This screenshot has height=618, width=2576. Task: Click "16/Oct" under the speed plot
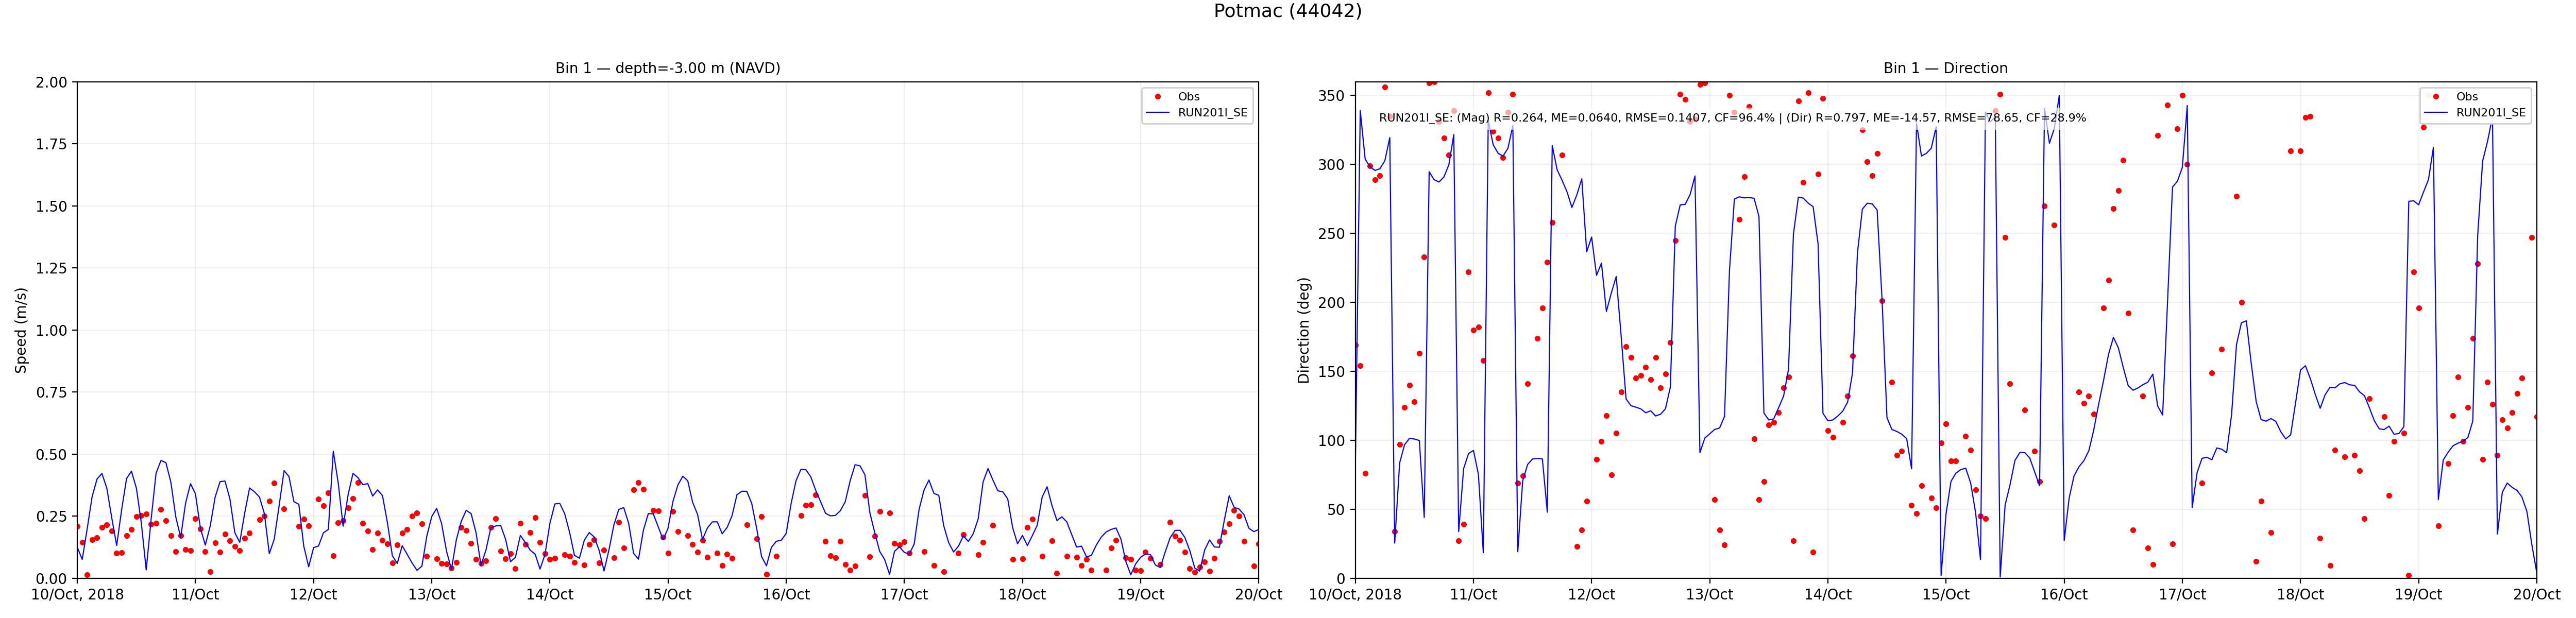coord(786,595)
